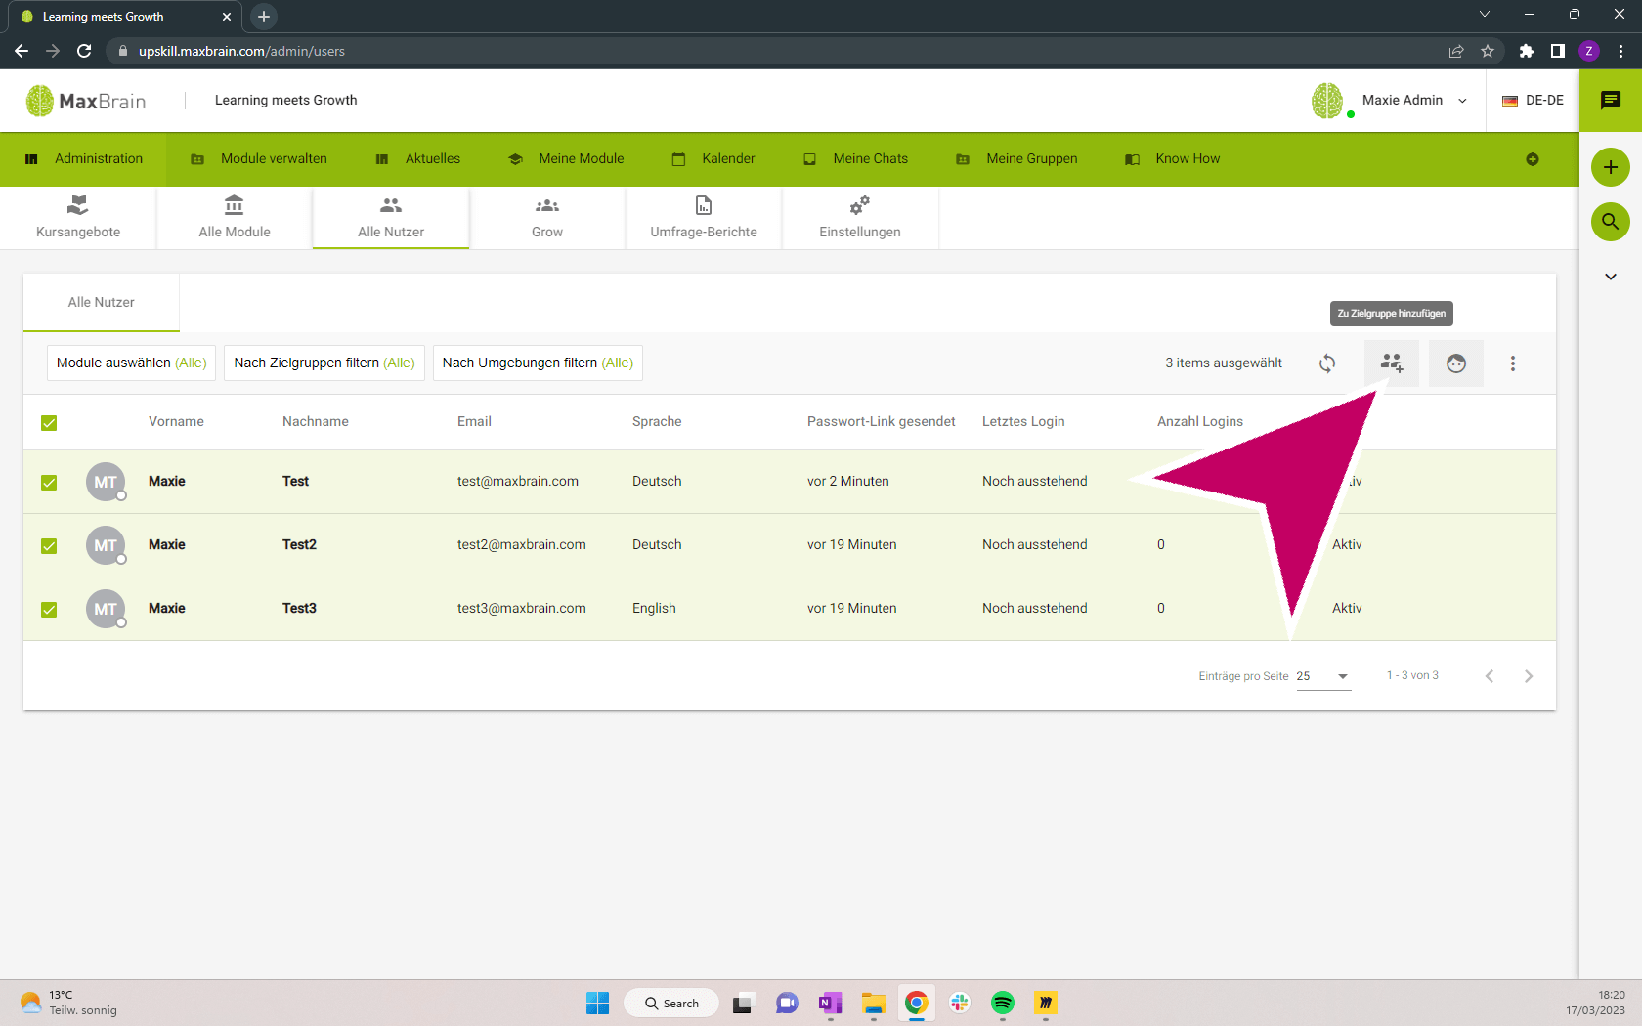This screenshot has height=1026, width=1642.
Task: Click the Windows Start button
Action: click(597, 1003)
